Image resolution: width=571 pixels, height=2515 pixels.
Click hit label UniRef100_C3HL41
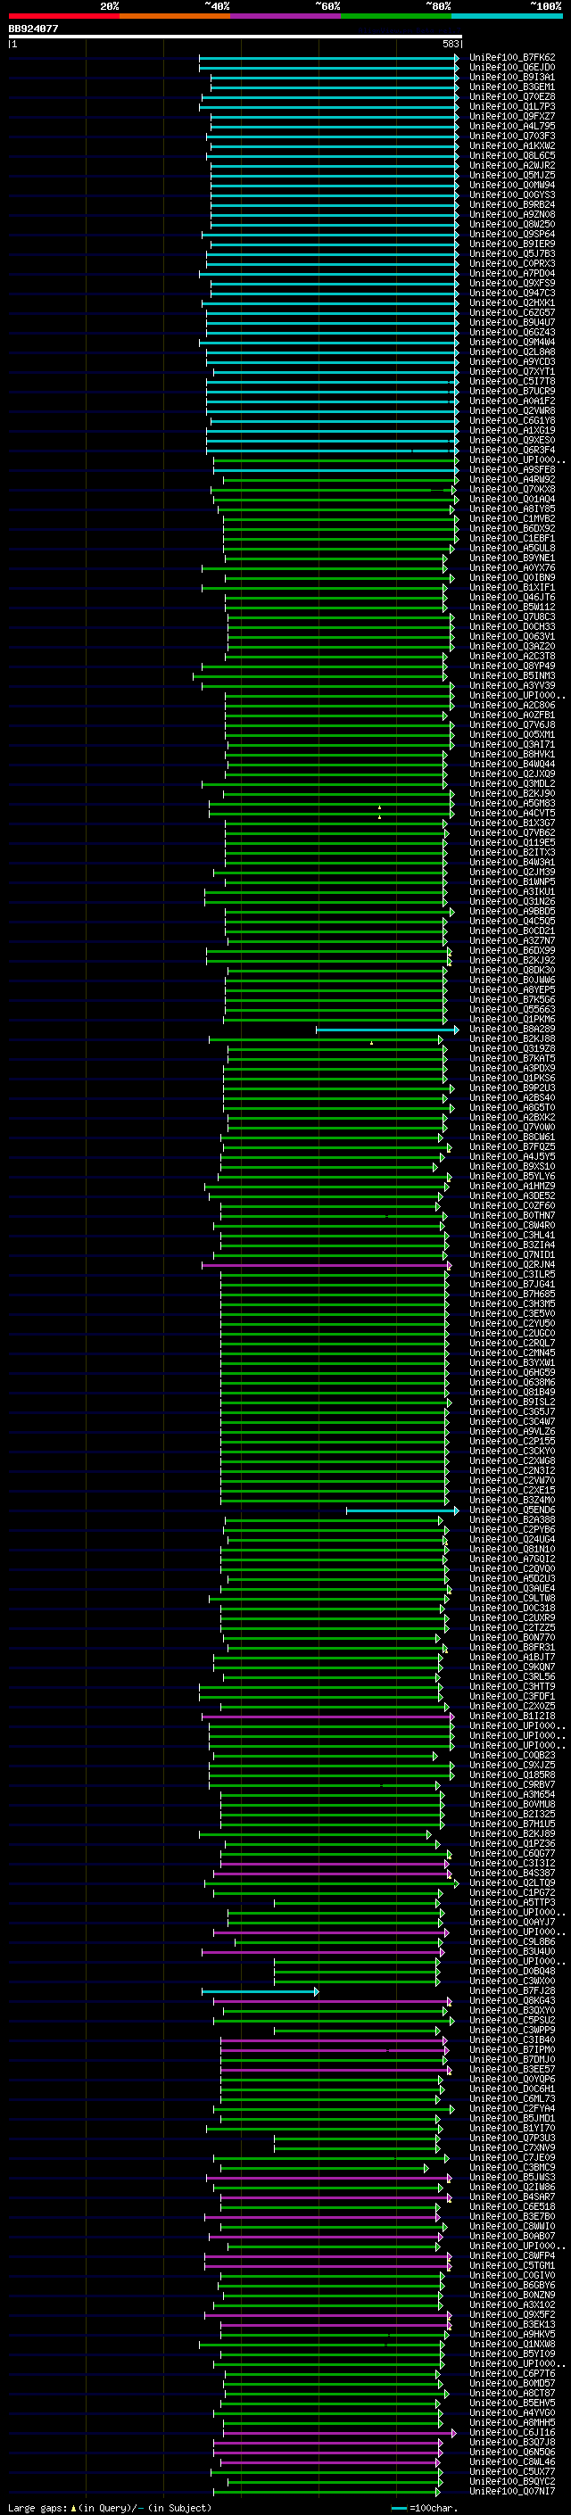click(512, 1235)
